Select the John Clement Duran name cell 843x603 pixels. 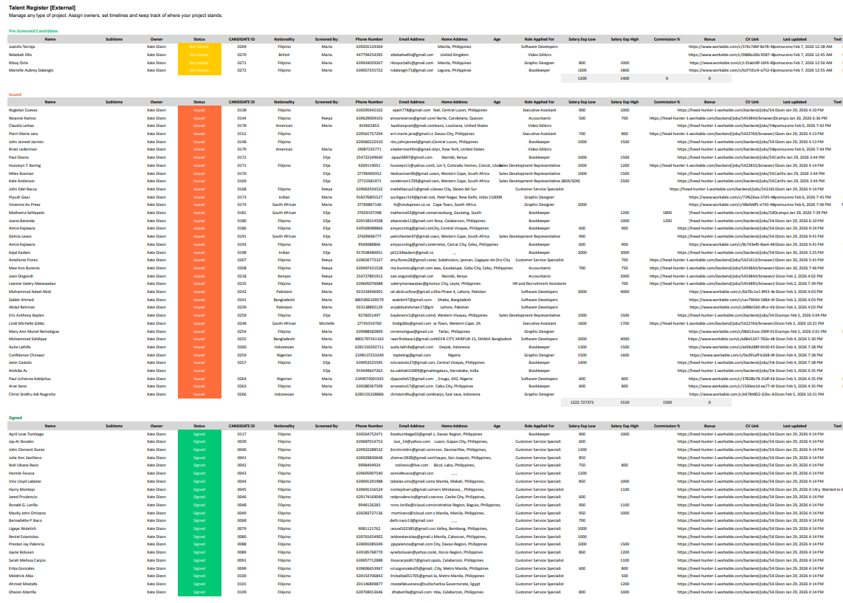(27, 449)
